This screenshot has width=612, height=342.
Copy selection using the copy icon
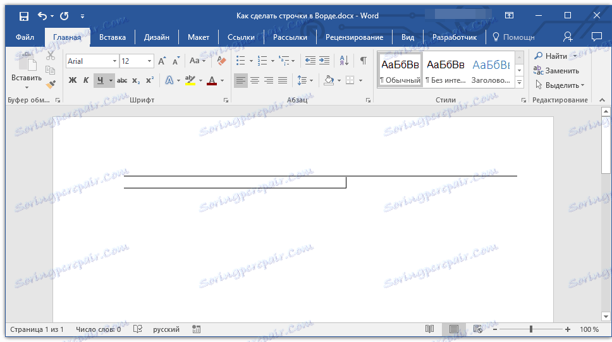51,70
